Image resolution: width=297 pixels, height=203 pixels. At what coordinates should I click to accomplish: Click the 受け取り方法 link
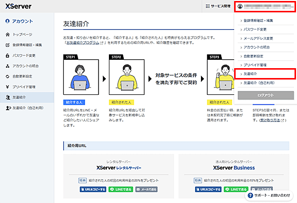click(272, 120)
